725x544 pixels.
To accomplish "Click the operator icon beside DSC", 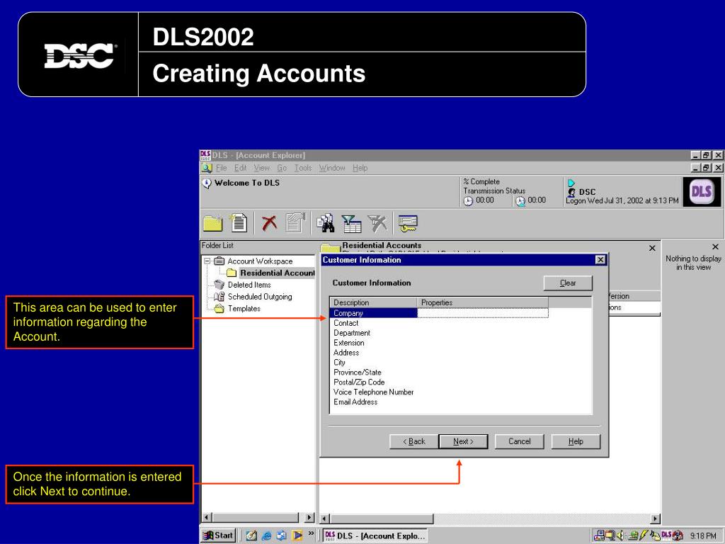I will click(572, 192).
